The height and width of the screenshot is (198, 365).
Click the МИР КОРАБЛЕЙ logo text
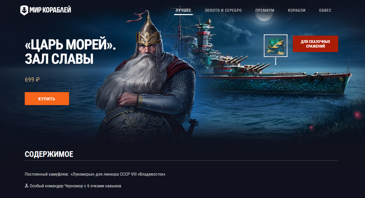(x=50, y=10)
